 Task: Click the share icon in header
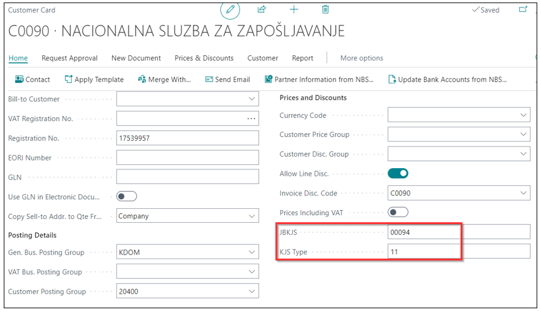(x=262, y=10)
